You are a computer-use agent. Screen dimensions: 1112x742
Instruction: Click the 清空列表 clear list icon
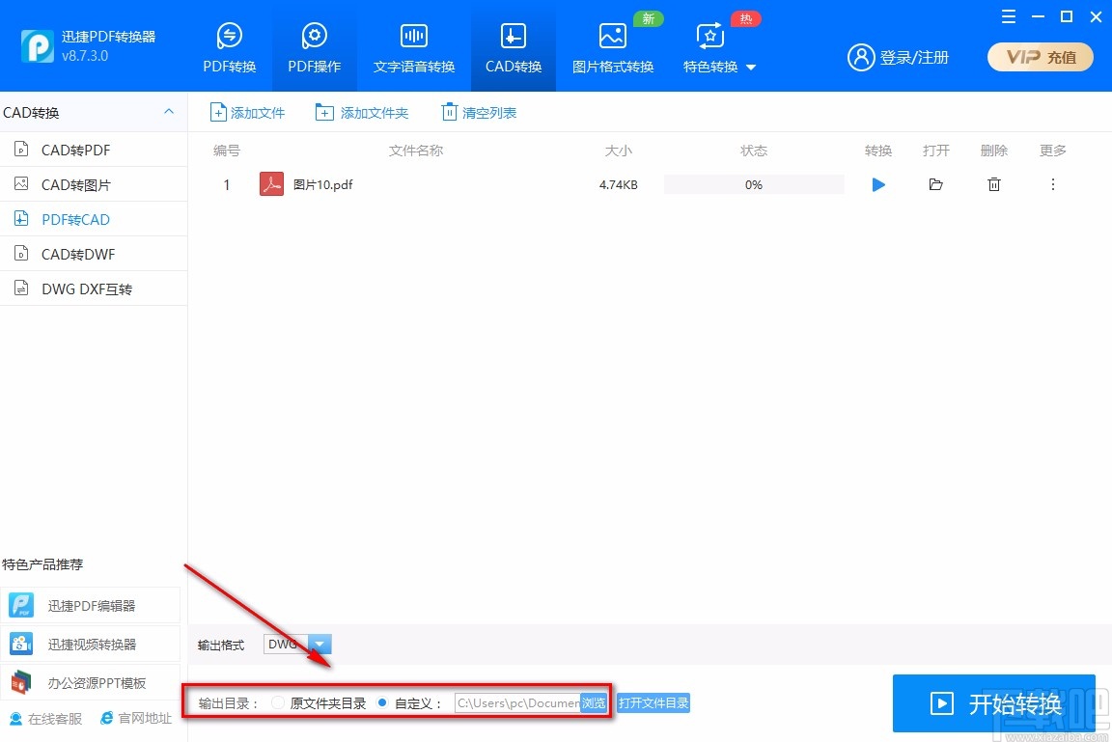(450, 112)
